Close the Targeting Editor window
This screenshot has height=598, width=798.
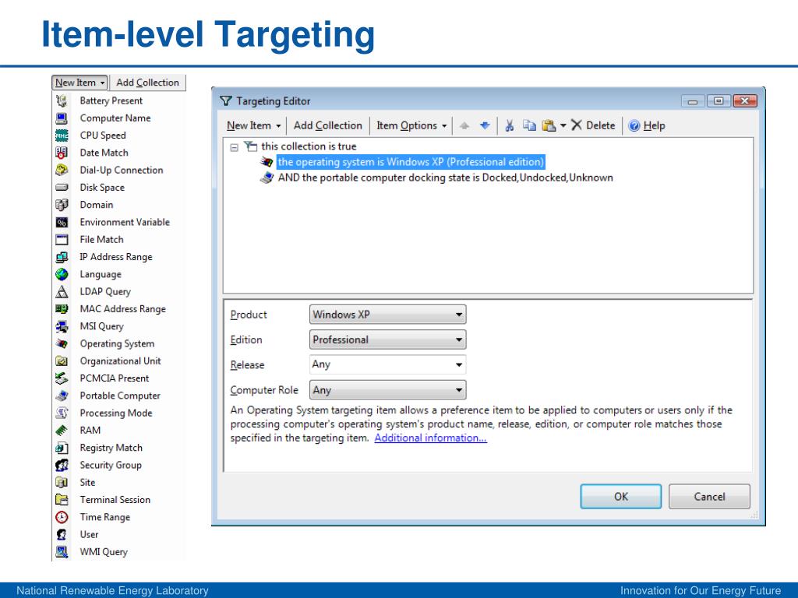point(744,101)
